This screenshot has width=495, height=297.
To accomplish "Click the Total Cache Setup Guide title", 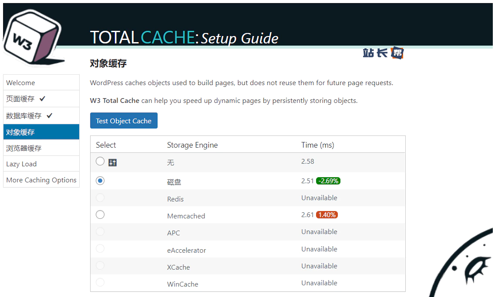I will tap(184, 38).
